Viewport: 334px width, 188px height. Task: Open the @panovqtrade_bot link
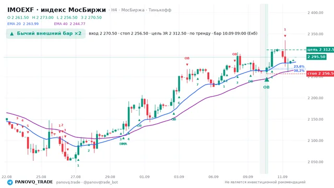pos(101,182)
